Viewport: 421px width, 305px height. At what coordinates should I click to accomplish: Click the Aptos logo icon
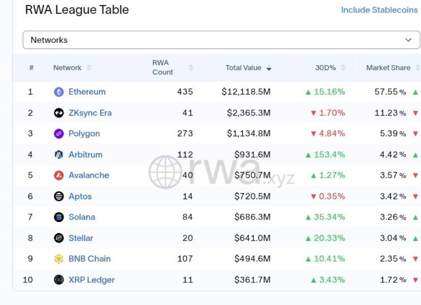(x=59, y=197)
